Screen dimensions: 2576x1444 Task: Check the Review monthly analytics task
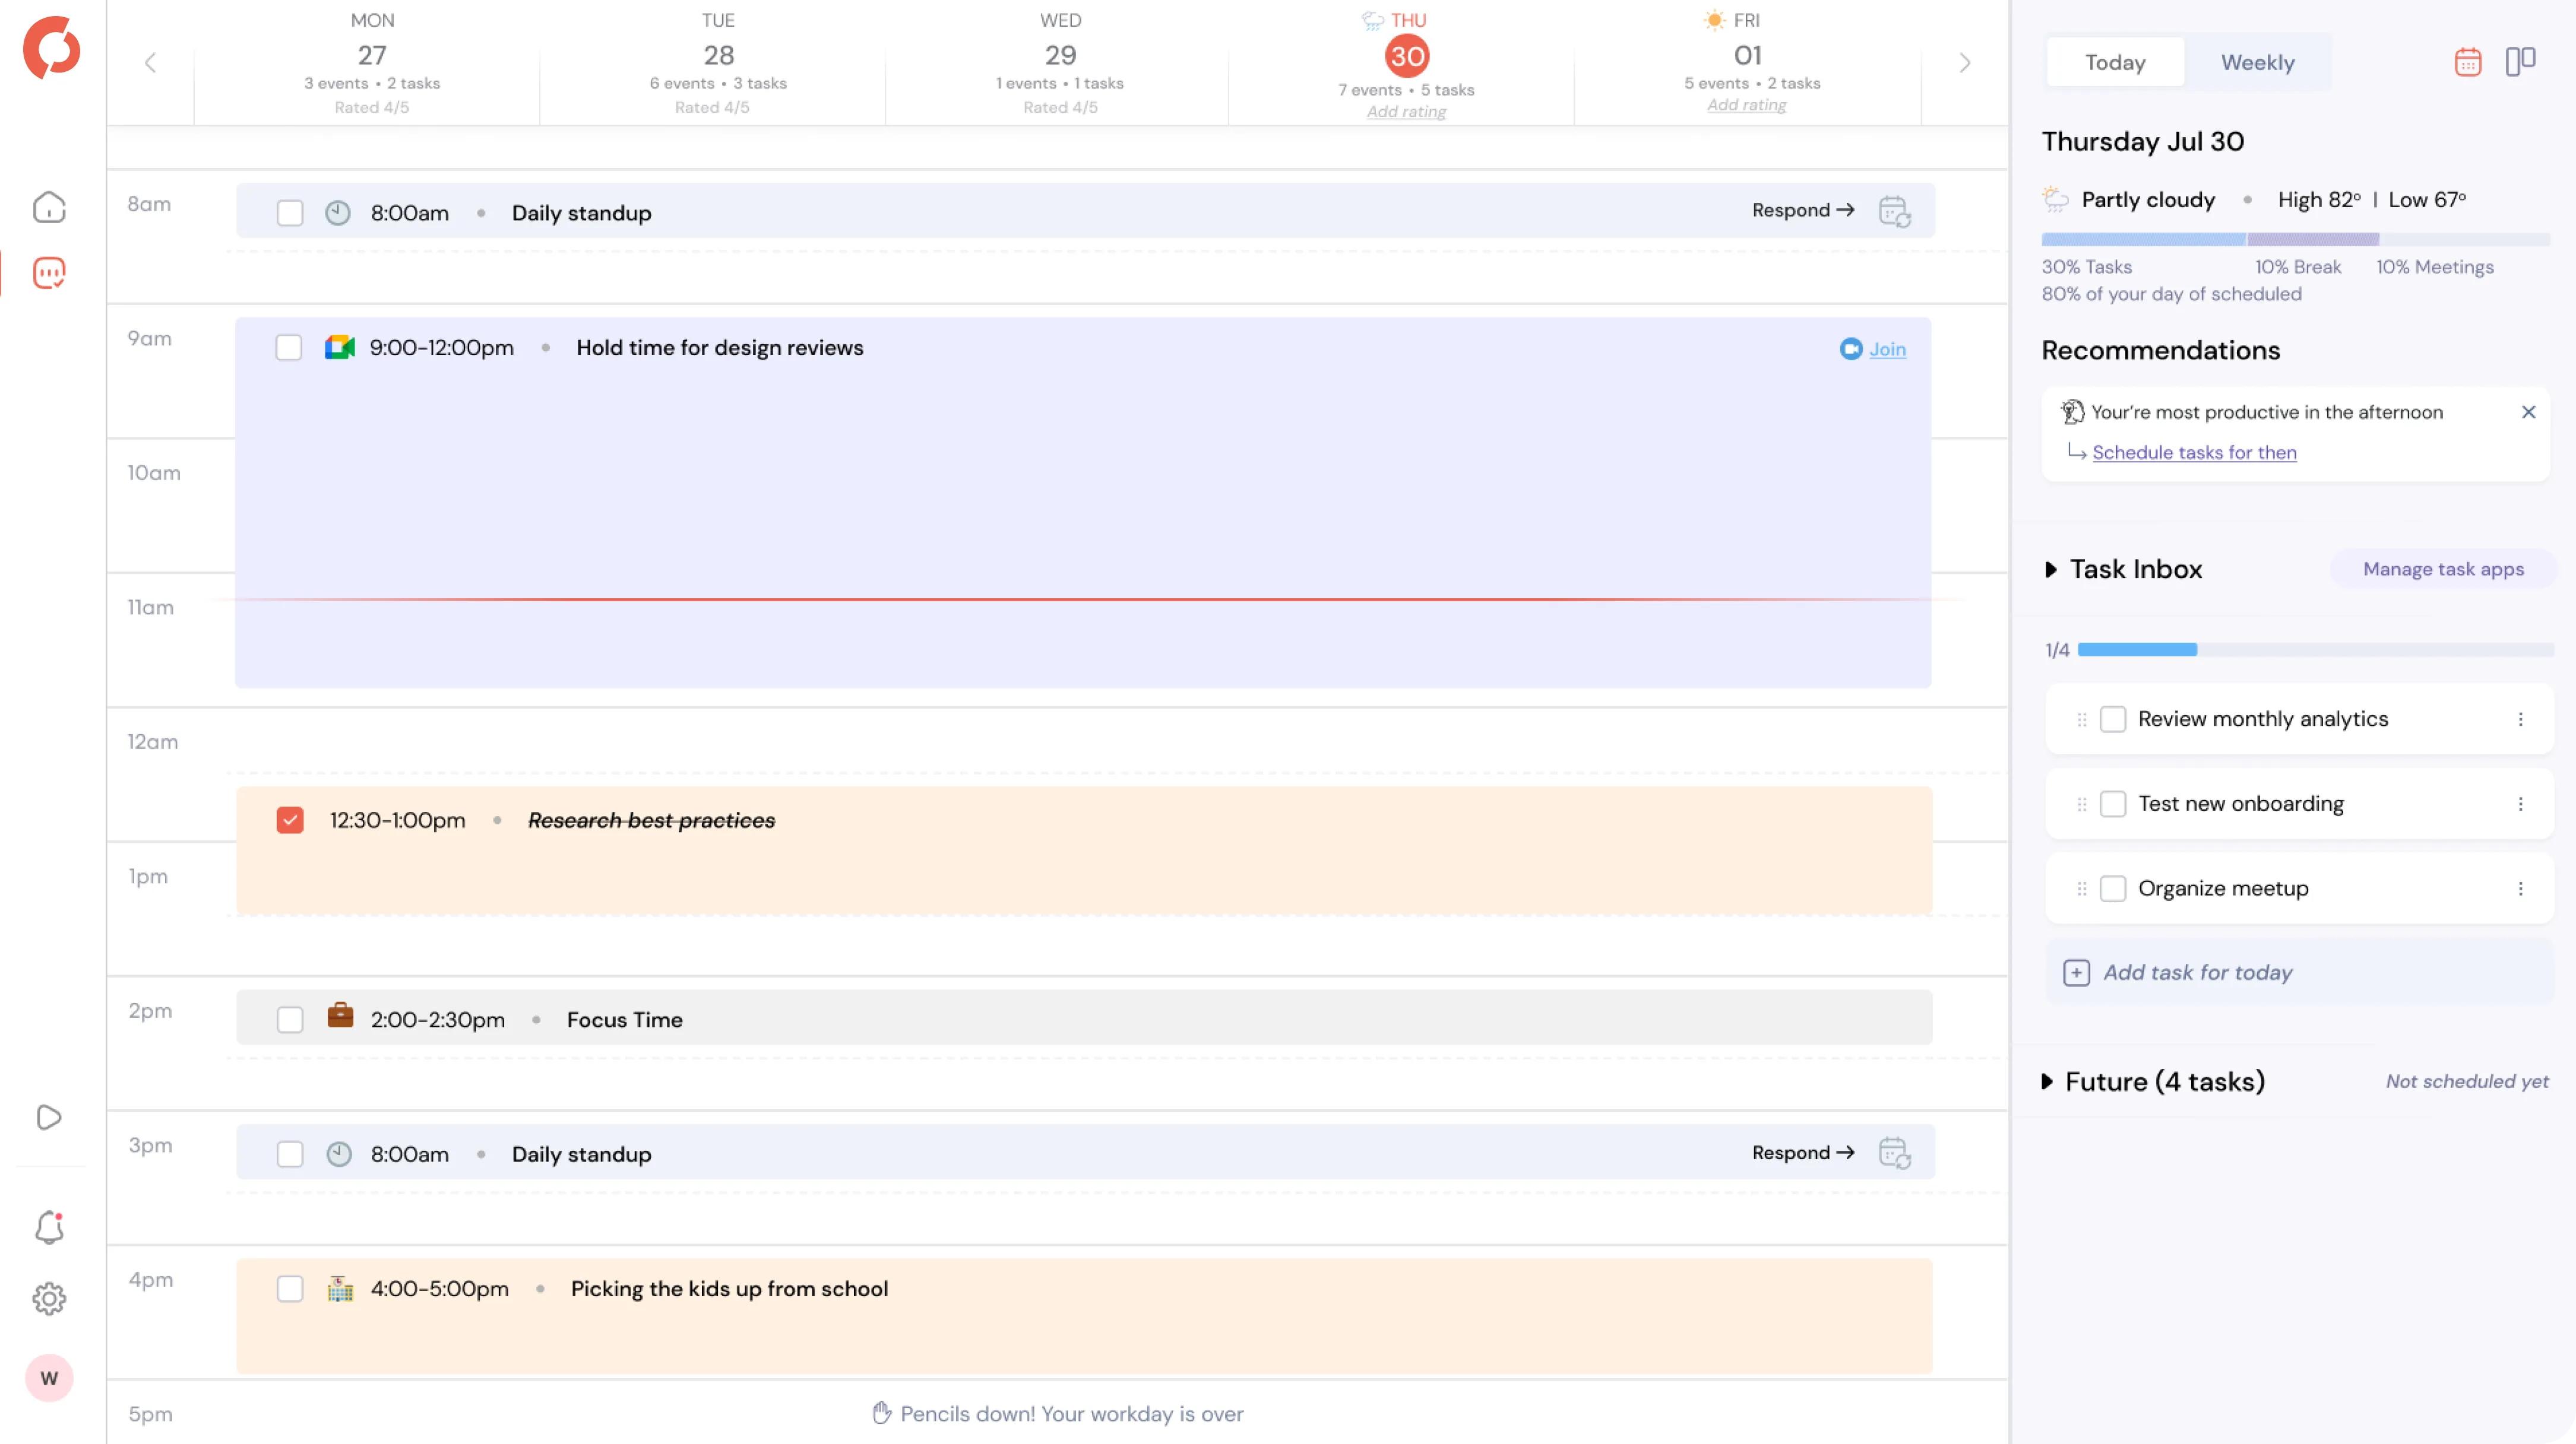[x=2112, y=719]
